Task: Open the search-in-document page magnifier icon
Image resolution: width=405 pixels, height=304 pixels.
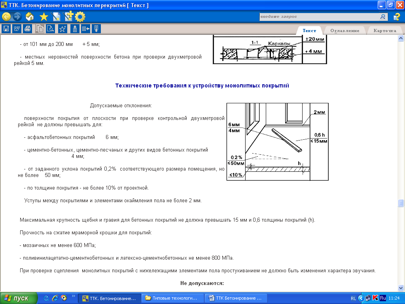Action: pyautogui.click(x=51, y=28)
